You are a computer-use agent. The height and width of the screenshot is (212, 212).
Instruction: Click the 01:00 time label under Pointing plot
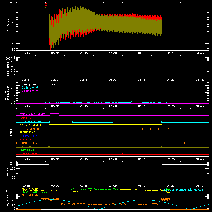coord(113,53)
